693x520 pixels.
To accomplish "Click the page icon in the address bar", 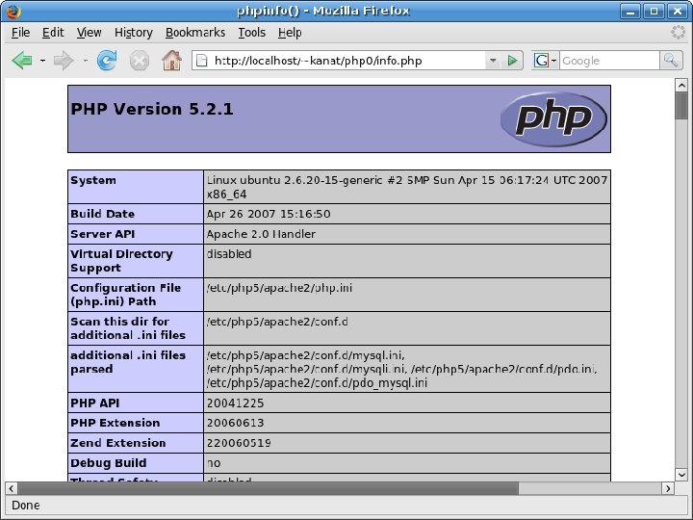I will tap(201, 60).
